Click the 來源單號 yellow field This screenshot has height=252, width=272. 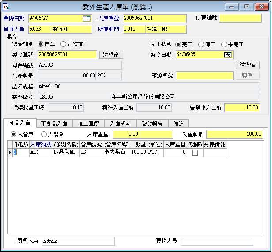tap(204, 76)
